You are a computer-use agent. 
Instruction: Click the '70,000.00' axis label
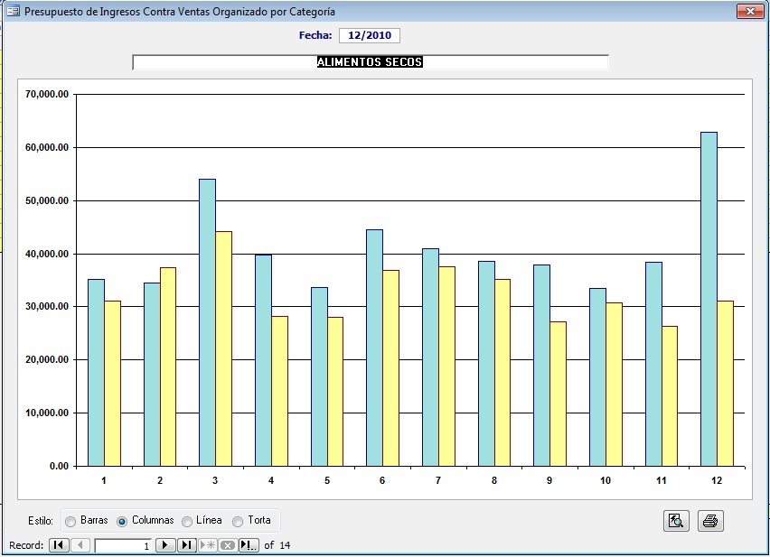[47, 95]
